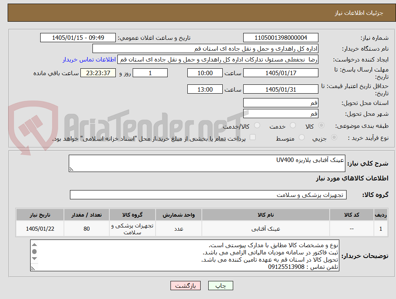The image size is (396, 299).
Task: Click the چاپ (print) button
Action: [x=220, y=286]
